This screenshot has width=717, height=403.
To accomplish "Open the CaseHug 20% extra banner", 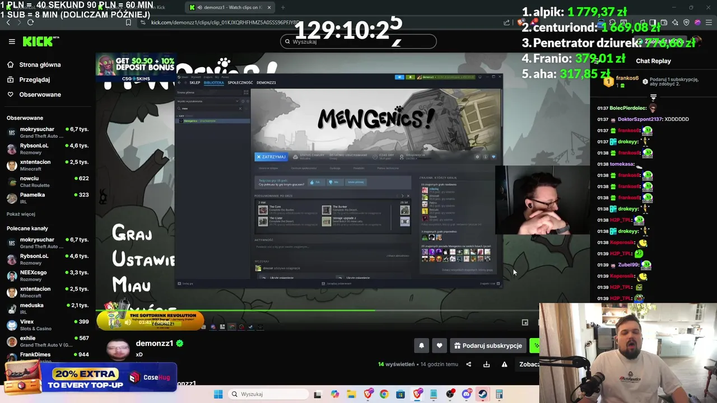I will (90, 378).
